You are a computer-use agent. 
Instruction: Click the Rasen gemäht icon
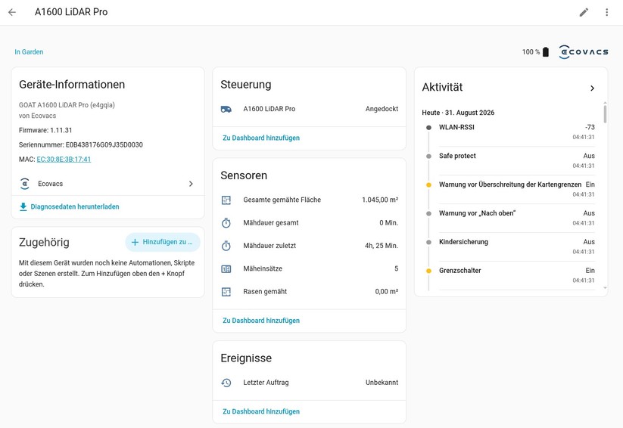226,292
